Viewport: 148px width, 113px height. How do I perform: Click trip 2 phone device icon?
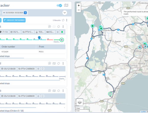pyautogui.click(x=43, y=69)
